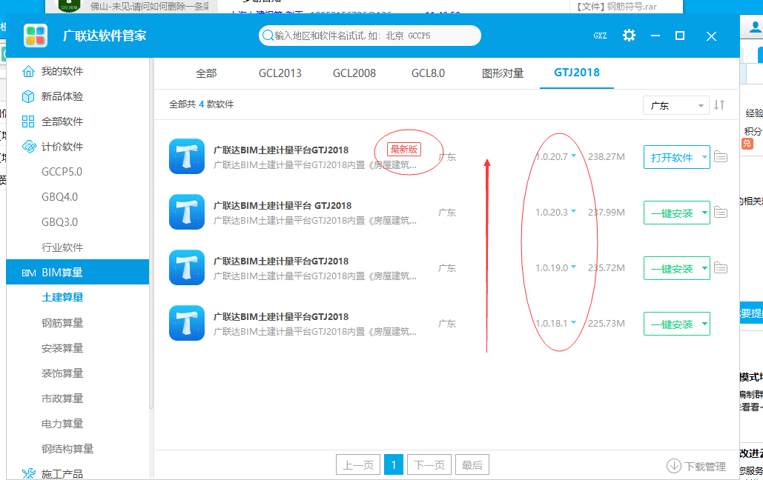Viewport: 763px width, 480px height.
Task: Expand version dropdown 1.0.20.3
Action: point(573,212)
